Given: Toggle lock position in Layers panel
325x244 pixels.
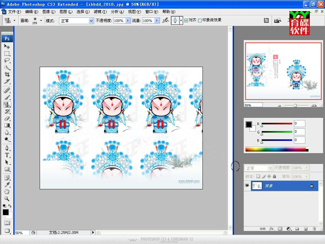Looking at the screenshot, I should click(269, 176).
